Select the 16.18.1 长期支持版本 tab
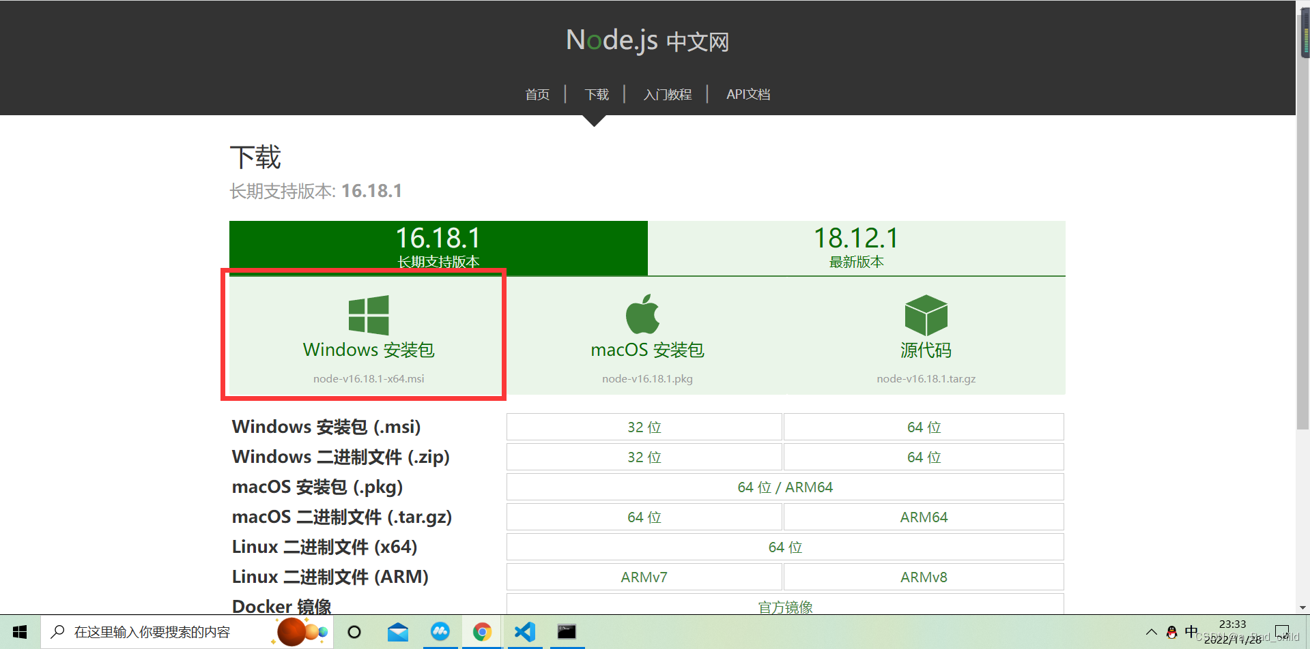Screen dimensions: 1310x649 pos(438,248)
